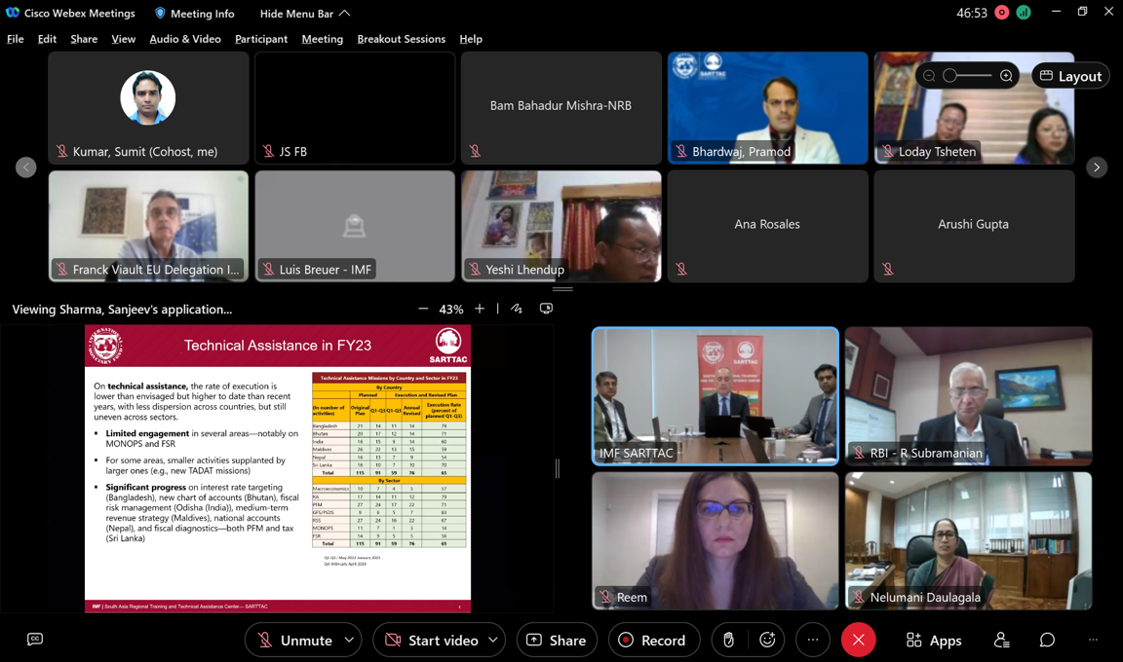The width and height of the screenshot is (1123, 662).
Task: Open the Share menu in menu bar
Action: [84, 39]
